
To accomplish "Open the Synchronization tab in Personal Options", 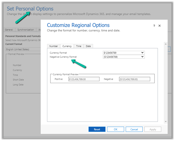I will click(x=26, y=30).
